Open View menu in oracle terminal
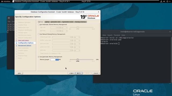The height and width of the screenshot is (96, 172). click(x=104, y=35)
